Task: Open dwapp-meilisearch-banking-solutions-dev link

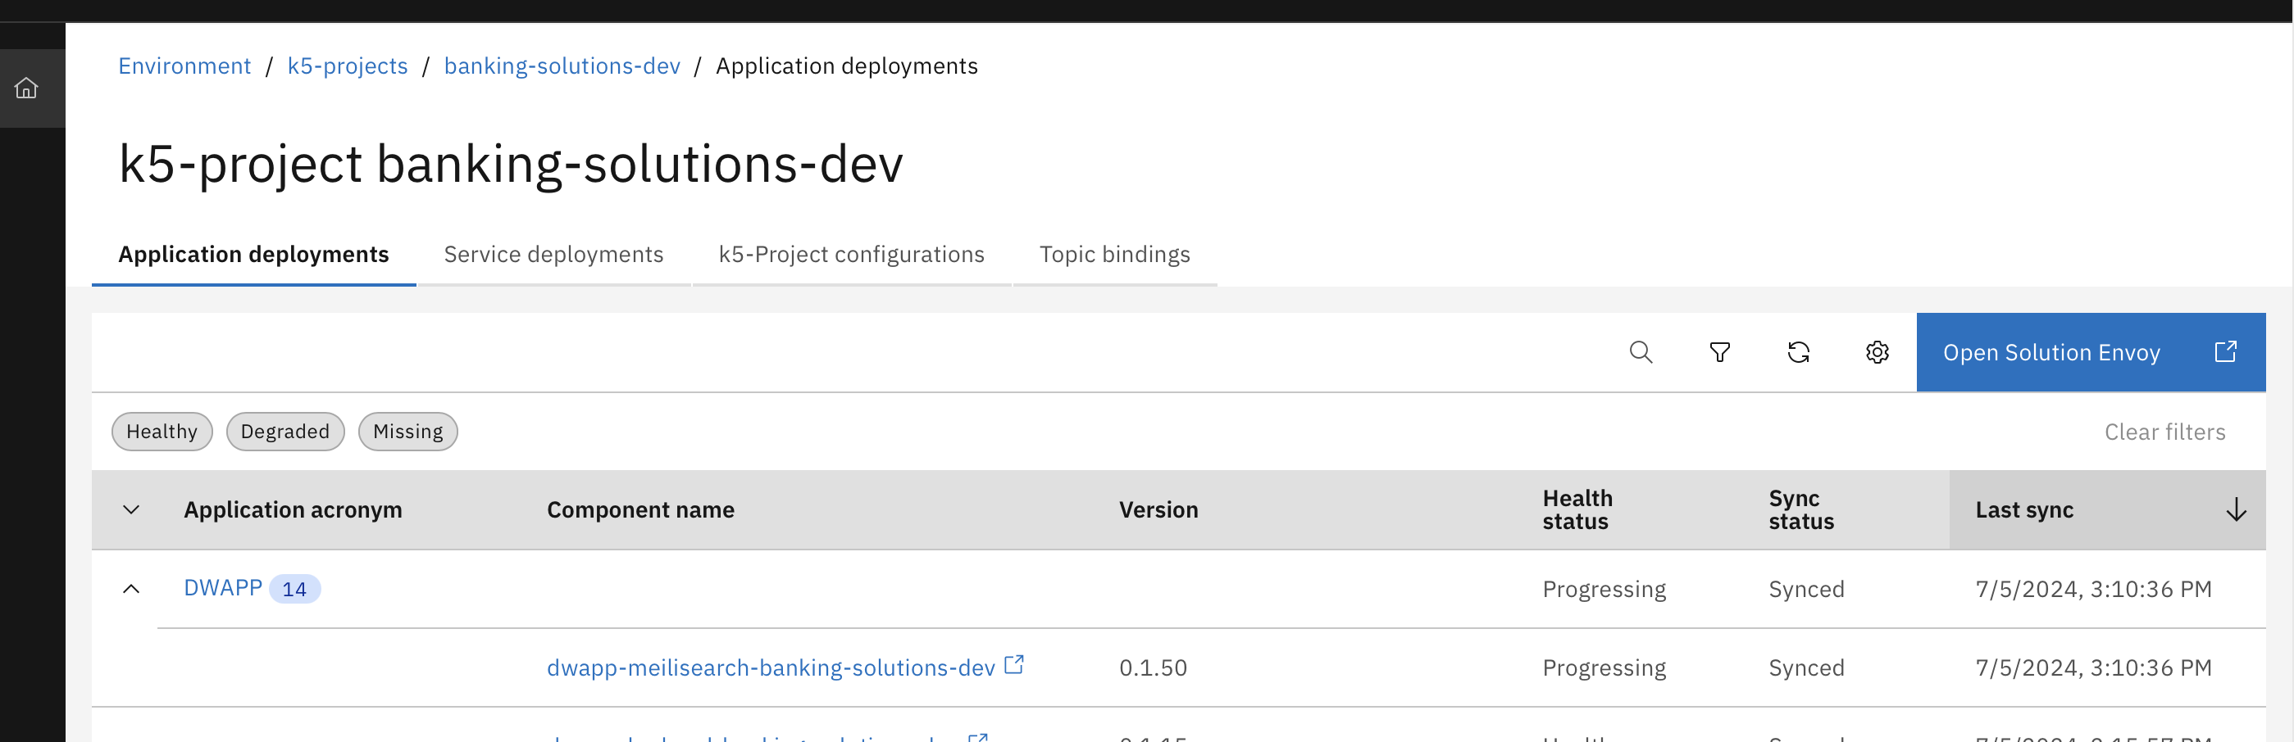Action: (x=771, y=667)
